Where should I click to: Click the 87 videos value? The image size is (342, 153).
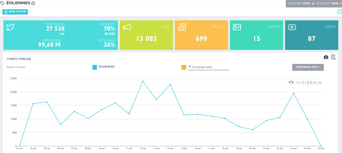click(x=312, y=39)
